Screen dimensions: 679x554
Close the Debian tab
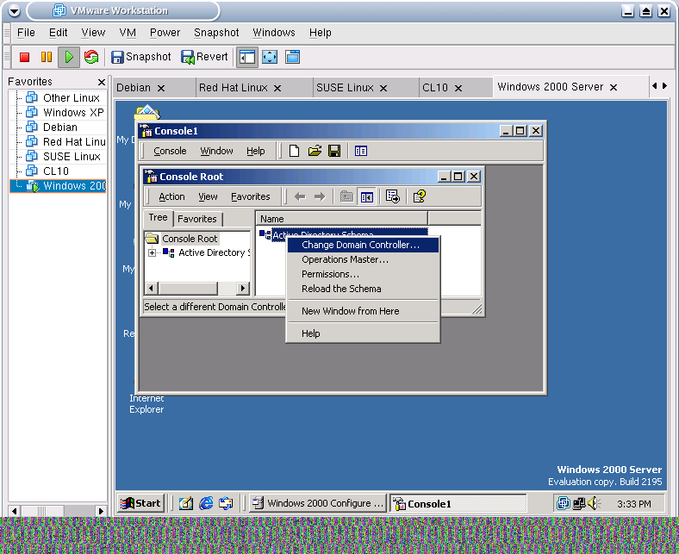tap(161, 89)
